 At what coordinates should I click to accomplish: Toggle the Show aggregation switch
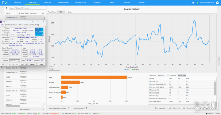pos(169,108)
